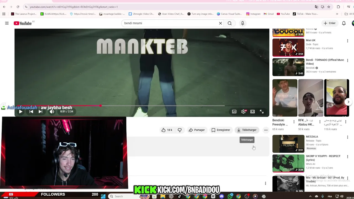This screenshot has height=199, width=354.
Task: Open options for bottom Mix playlist entry
Action: pos(348,178)
